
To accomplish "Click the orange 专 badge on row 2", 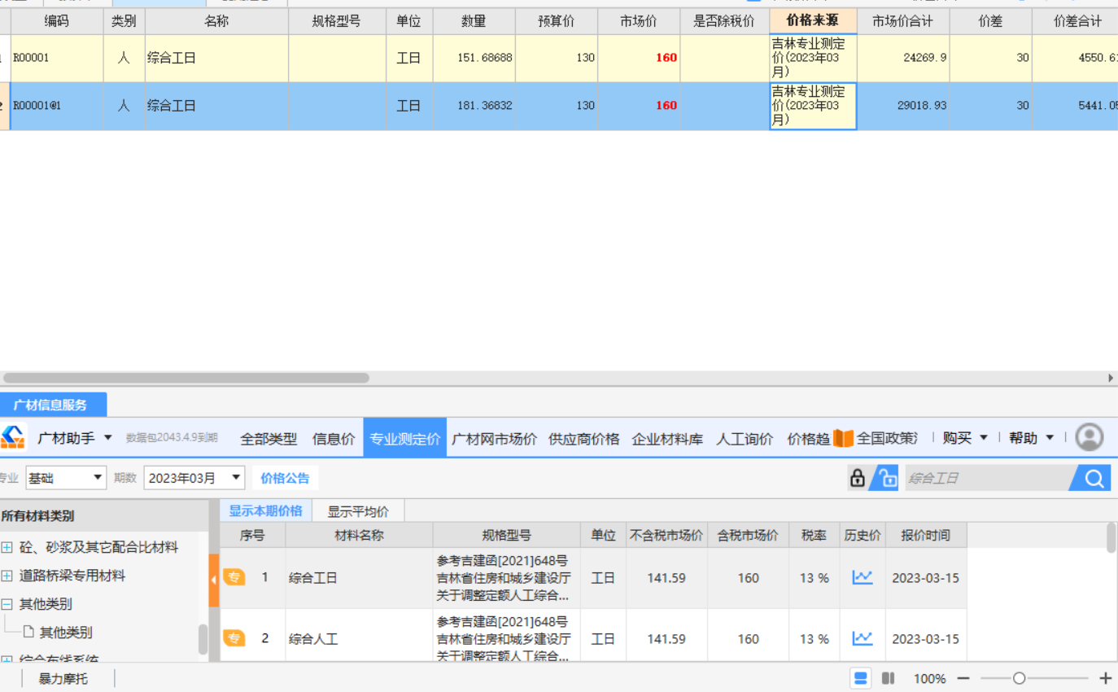I will (234, 639).
